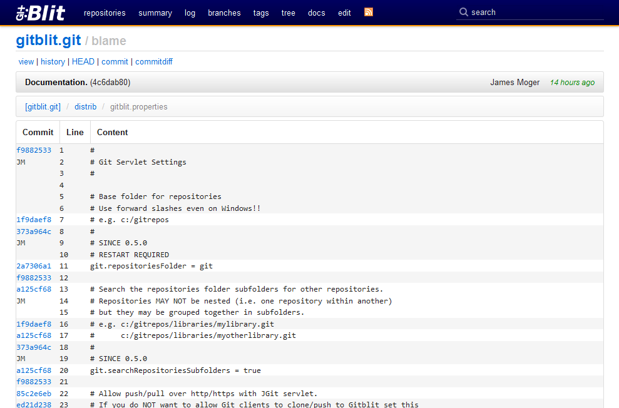Click the view link
The width and height of the screenshot is (619, 408).
[26, 61]
